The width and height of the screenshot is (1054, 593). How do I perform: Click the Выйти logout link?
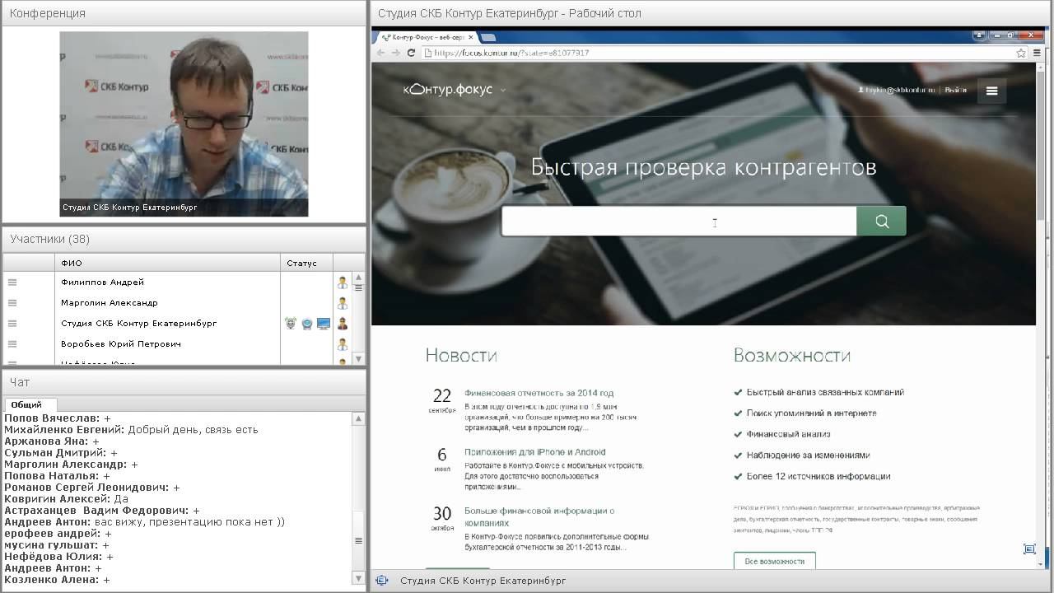point(955,90)
